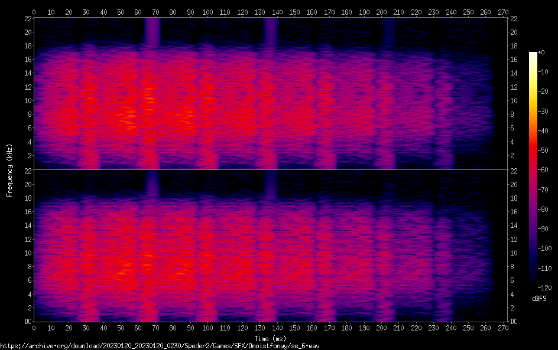The width and height of the screenshot is (558, 350).
Task: Click the dBFS label below the color bar
Action: pyautogui.click(x=538, y=299)
